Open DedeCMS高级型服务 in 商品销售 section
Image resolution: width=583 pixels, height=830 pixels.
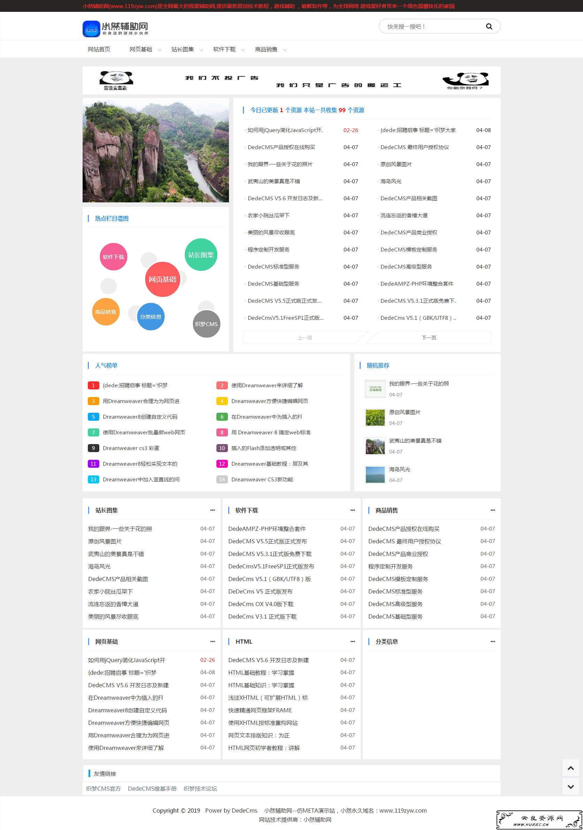tap(395, 604)
